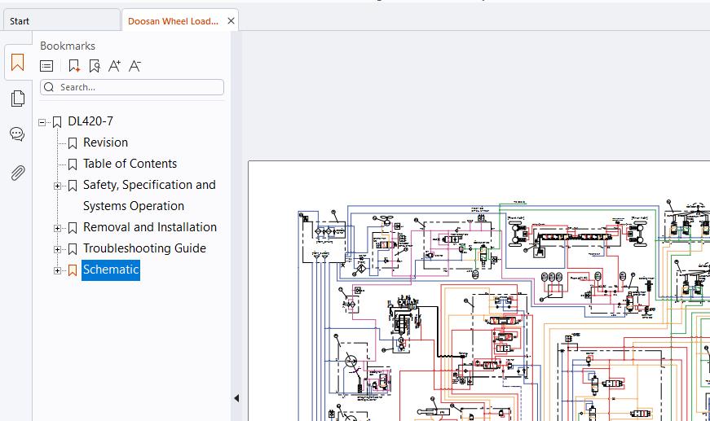Expand the Schematic bookmark node
This screenshot has height=421, width=710.
coord(58,271)
